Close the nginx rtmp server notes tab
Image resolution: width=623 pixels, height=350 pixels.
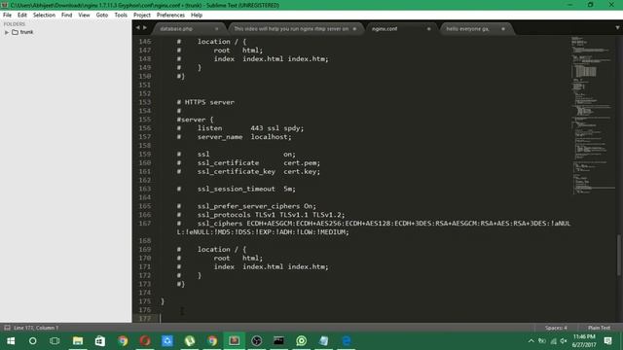(354, 29)
